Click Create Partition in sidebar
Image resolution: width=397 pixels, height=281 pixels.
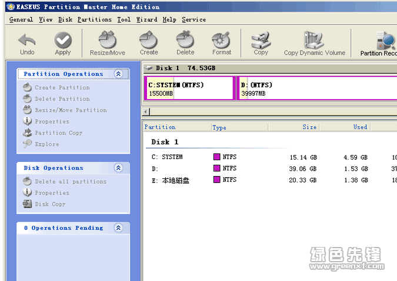(62, 87)
